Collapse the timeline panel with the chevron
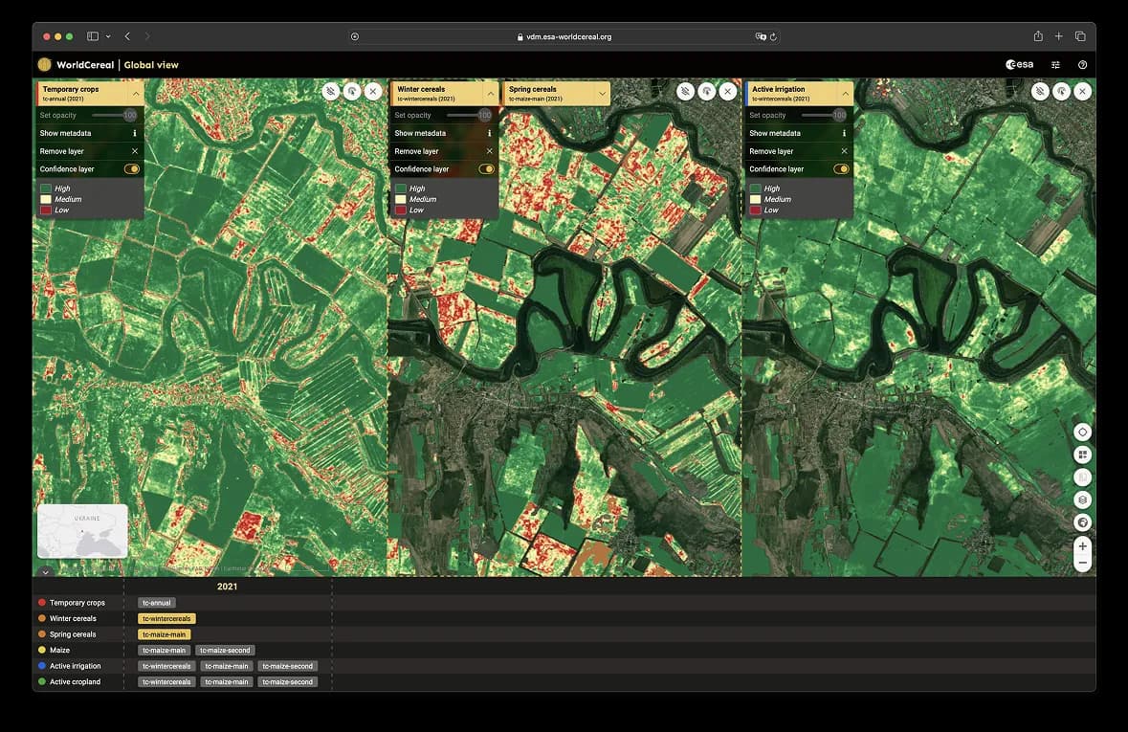 pyautogui.click(x=45, y=572)
